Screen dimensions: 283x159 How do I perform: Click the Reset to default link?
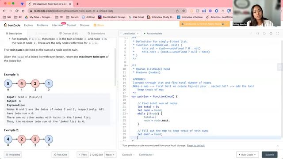[x=195, y=145]
